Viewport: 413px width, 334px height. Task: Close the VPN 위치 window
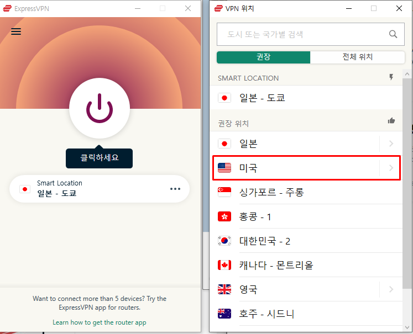(x=399, y=8)
